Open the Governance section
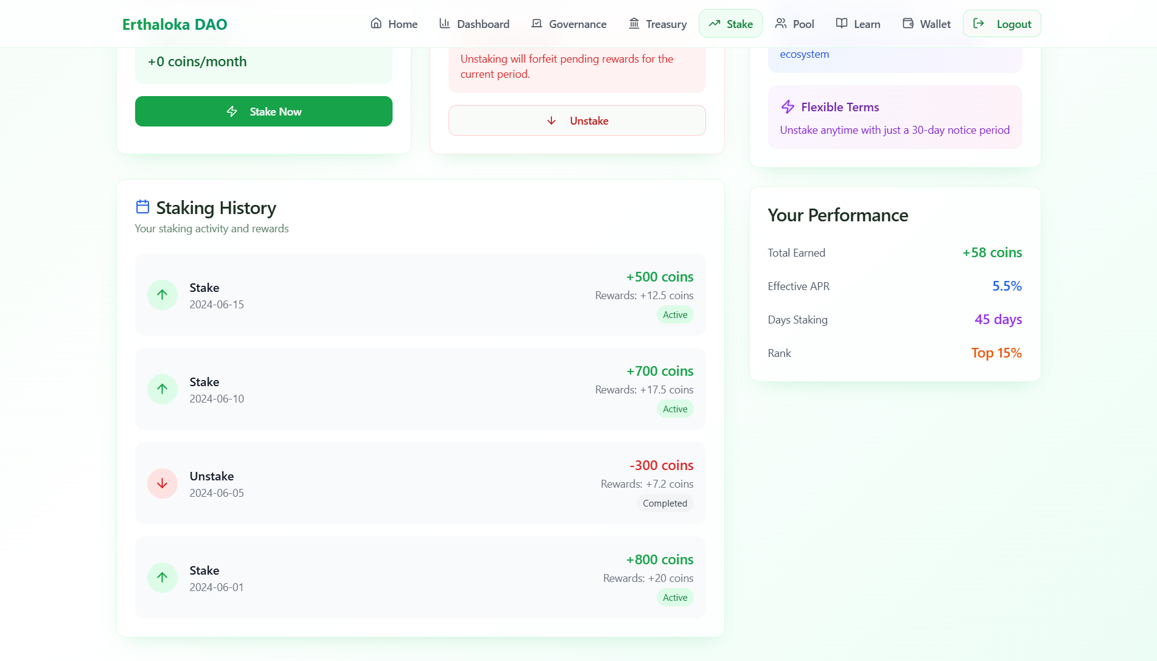This screenshot has width=1157, height=661. tap(568, 24)
